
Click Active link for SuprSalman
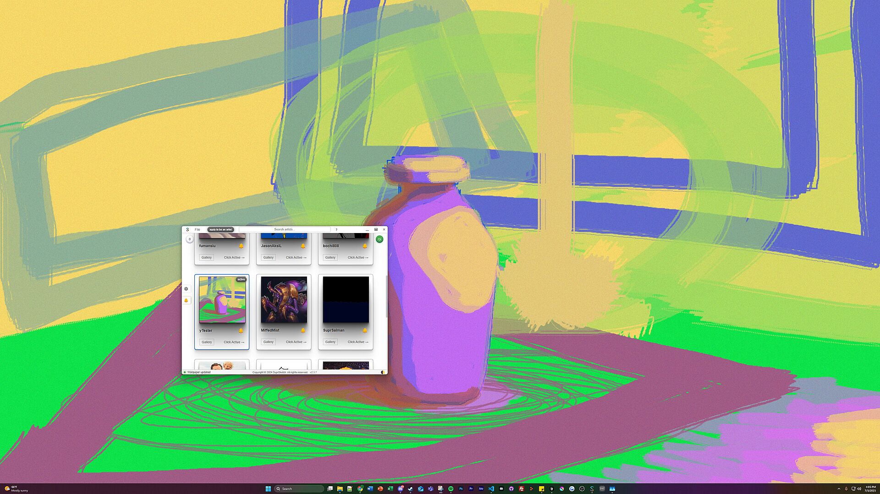[x=358, y=342]
